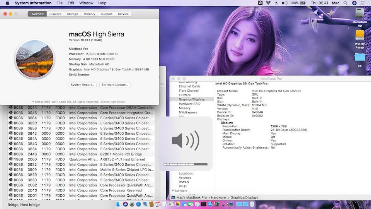Open the File menu
Viewport: 371px width, 209px height.
click(60, 3)
